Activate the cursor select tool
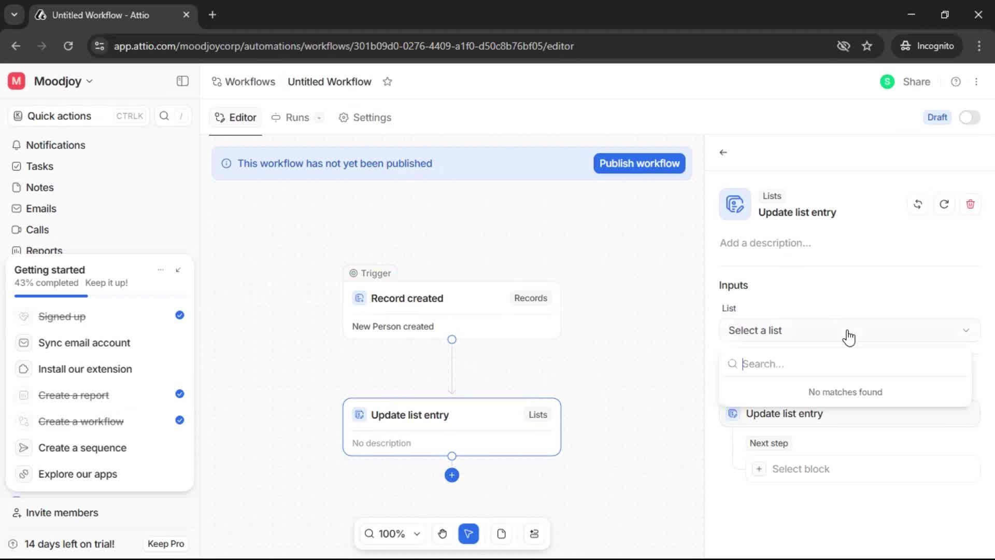 point(468,534)
